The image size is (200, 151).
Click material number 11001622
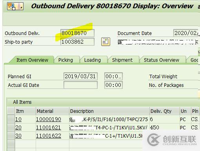point(49,136)
